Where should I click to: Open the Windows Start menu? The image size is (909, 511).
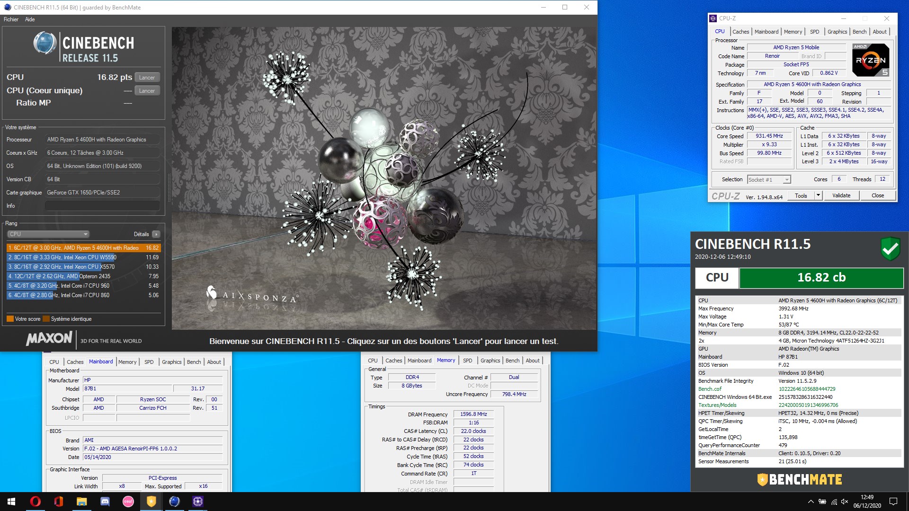[11, 502]
